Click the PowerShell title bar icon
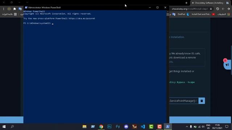 (26, 8)
